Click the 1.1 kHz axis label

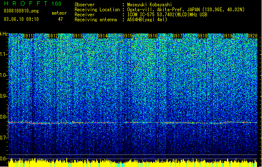click(x=4, y=54)
